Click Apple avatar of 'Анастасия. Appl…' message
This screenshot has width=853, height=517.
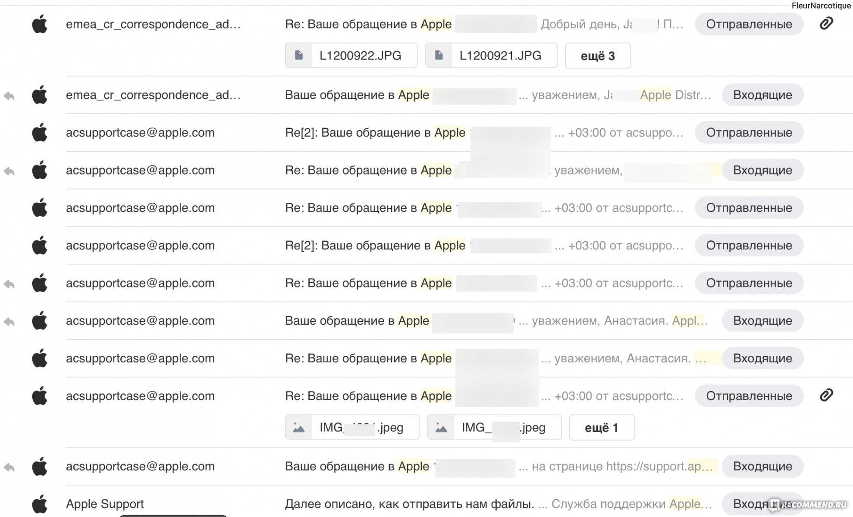(40, 320)
